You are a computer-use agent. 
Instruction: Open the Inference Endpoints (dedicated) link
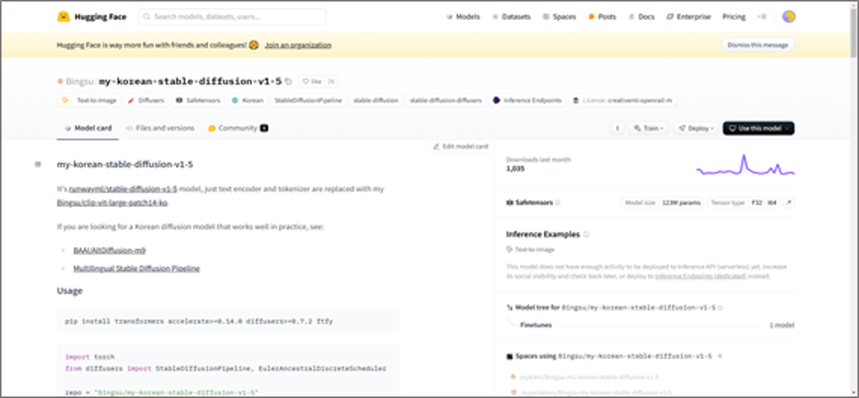pyautogui.click(x=701, y=276)
